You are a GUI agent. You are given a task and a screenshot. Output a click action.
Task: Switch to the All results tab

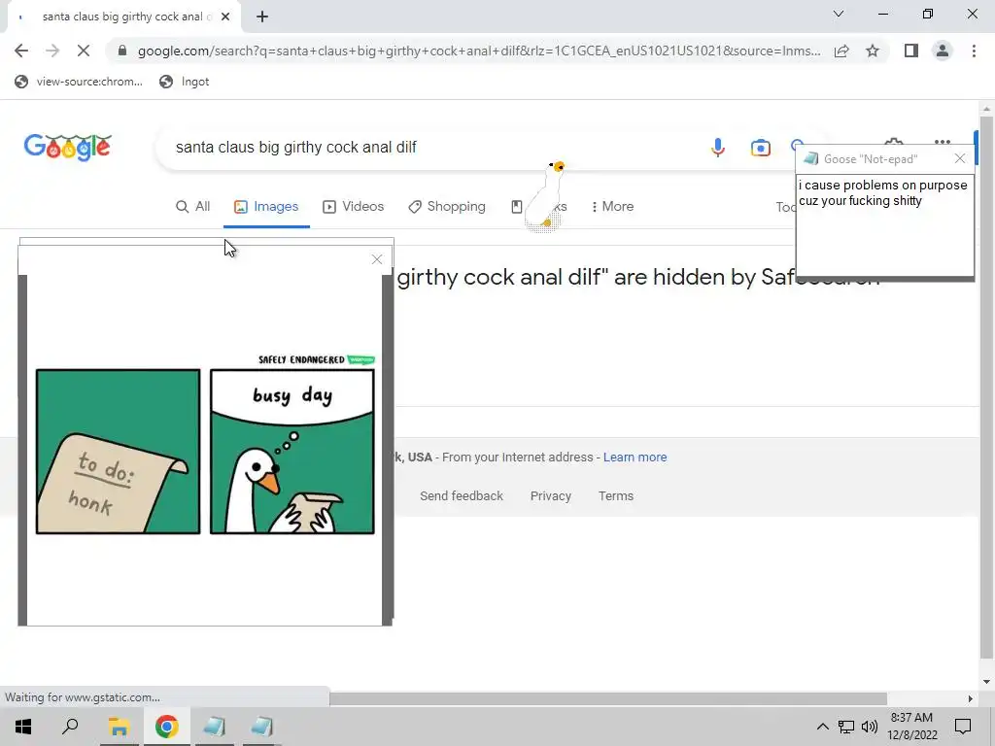coord(193,207)
